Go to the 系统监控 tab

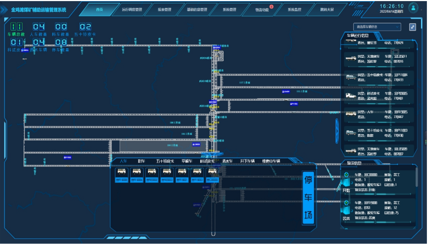pos(294,9)
